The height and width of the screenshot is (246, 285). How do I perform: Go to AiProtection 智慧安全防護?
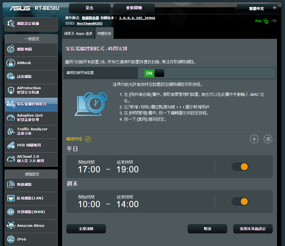tap(31, 90)
